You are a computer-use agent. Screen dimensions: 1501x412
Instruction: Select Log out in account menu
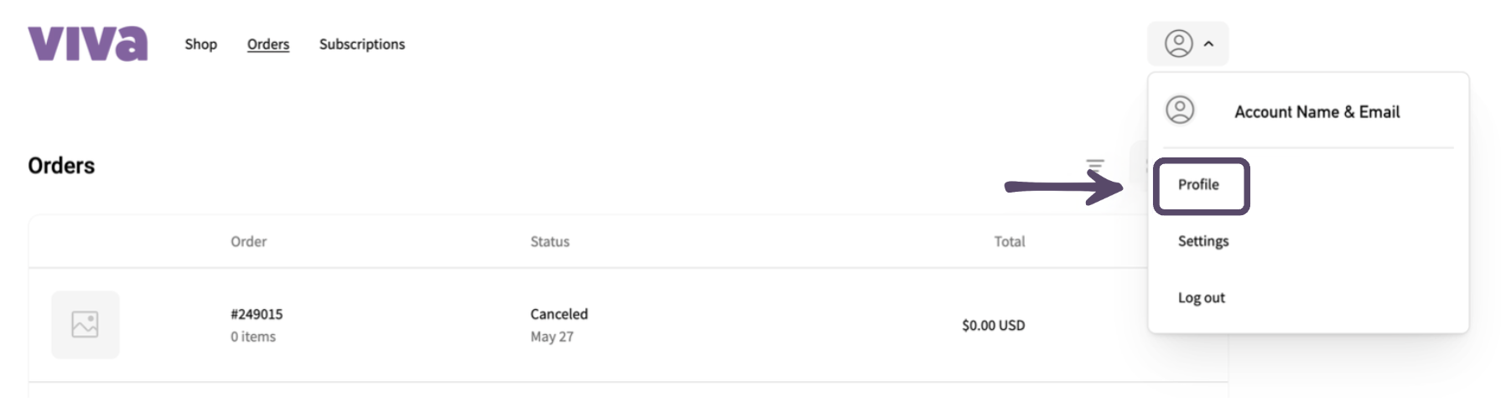pyautogui.click(x=1202, y=297)
